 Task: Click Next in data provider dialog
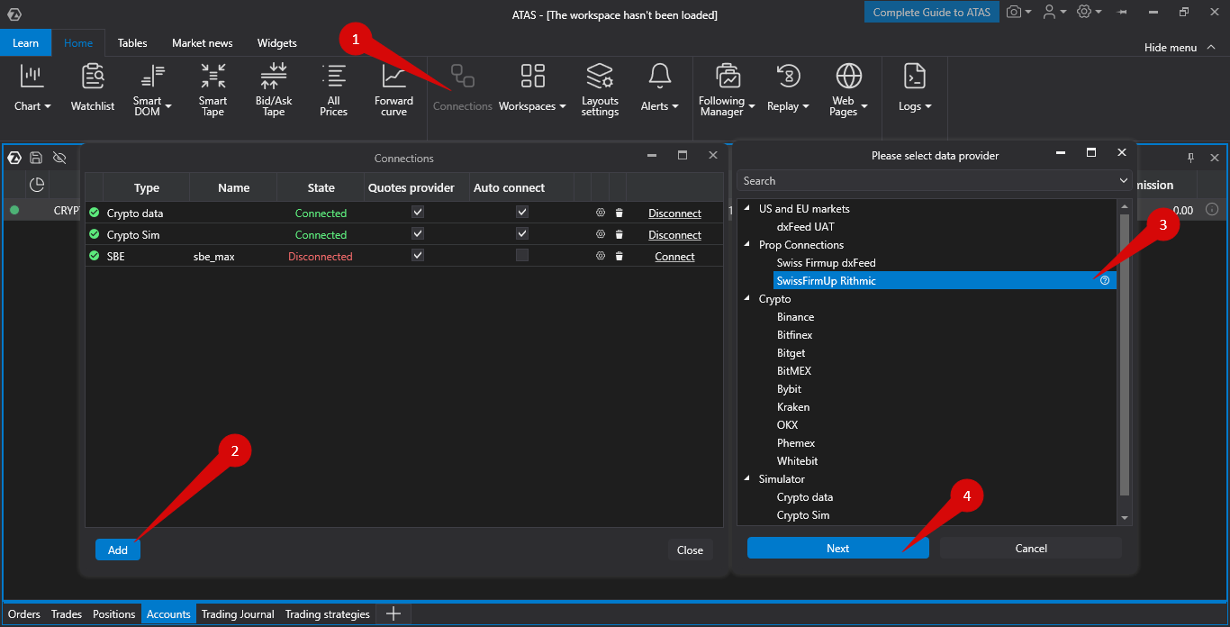coord(837,548)
